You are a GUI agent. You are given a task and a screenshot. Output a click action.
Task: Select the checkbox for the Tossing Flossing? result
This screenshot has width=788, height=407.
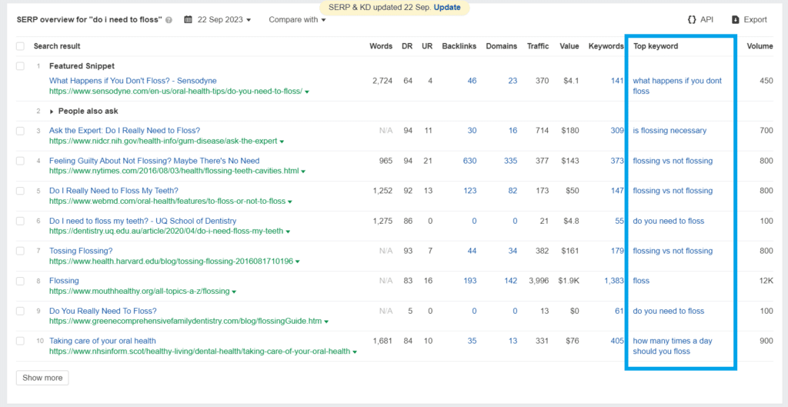[x=20, y=251]
